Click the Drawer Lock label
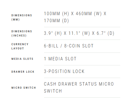Screen dimensions: 126x101 (x=23, y=72)
